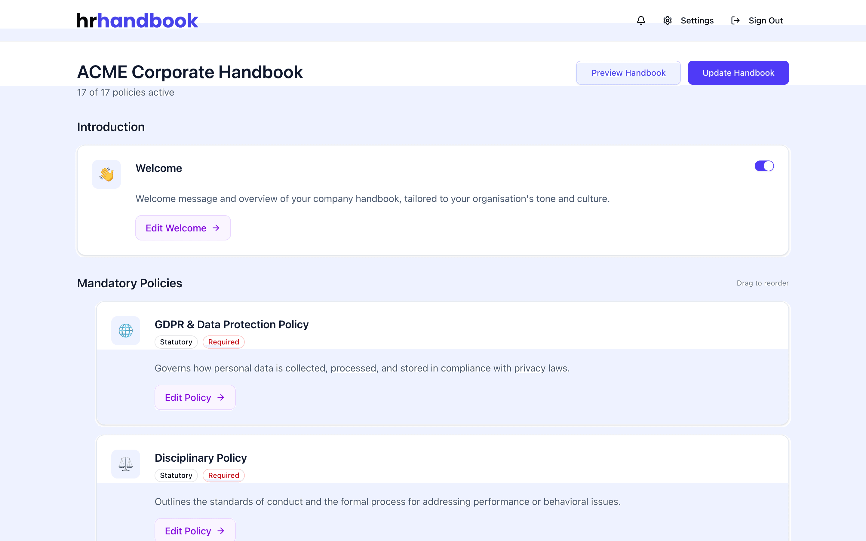The width and height of the screenshot is (866, 541).
Task: Click the hrhandbook logo
Action: click(x=137, y=20)
